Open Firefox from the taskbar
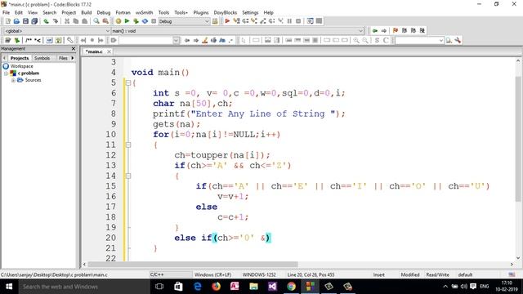Viewport: 523px width, 294px height. click(x=216, y=287)
